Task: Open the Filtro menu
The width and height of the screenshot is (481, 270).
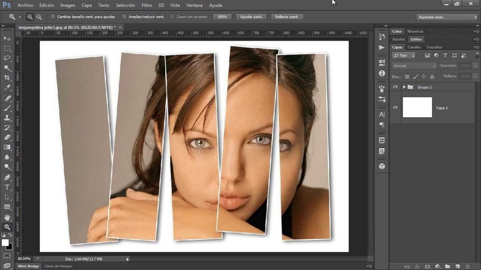Action: click(x=146, y=5)
